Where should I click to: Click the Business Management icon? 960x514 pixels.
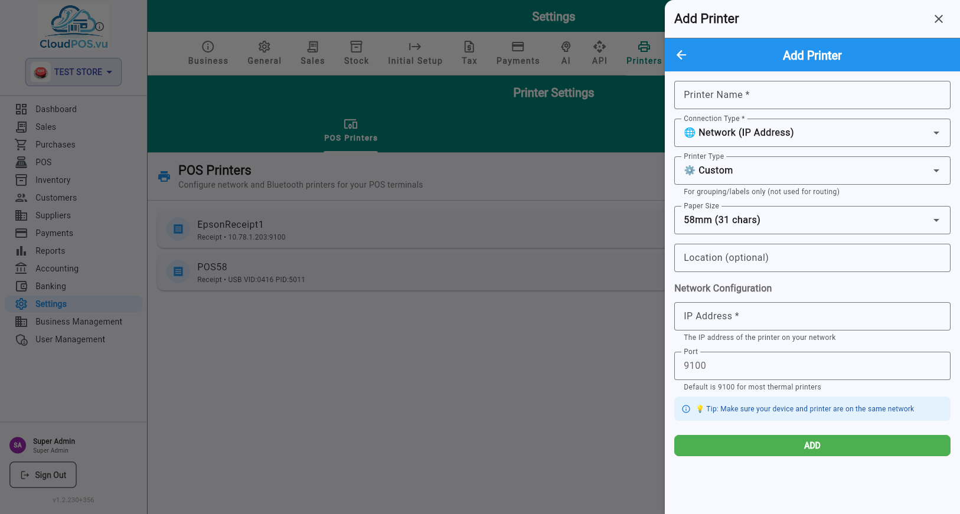pyautogui.click(x=21, y=322)
